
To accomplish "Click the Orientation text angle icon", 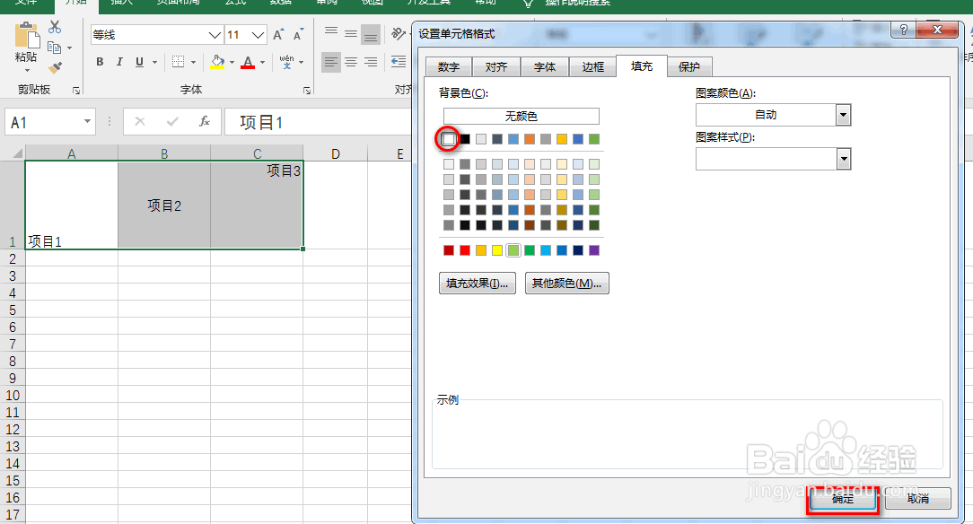I will click(398, 34).
